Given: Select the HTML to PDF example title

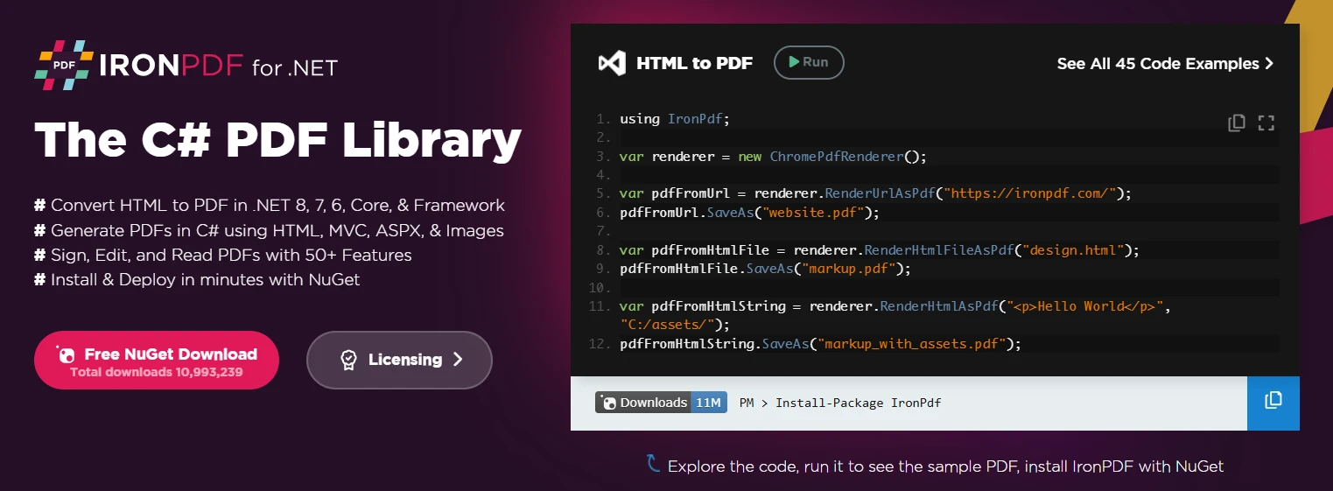Looking at the screenshot, I should (694, 63).
